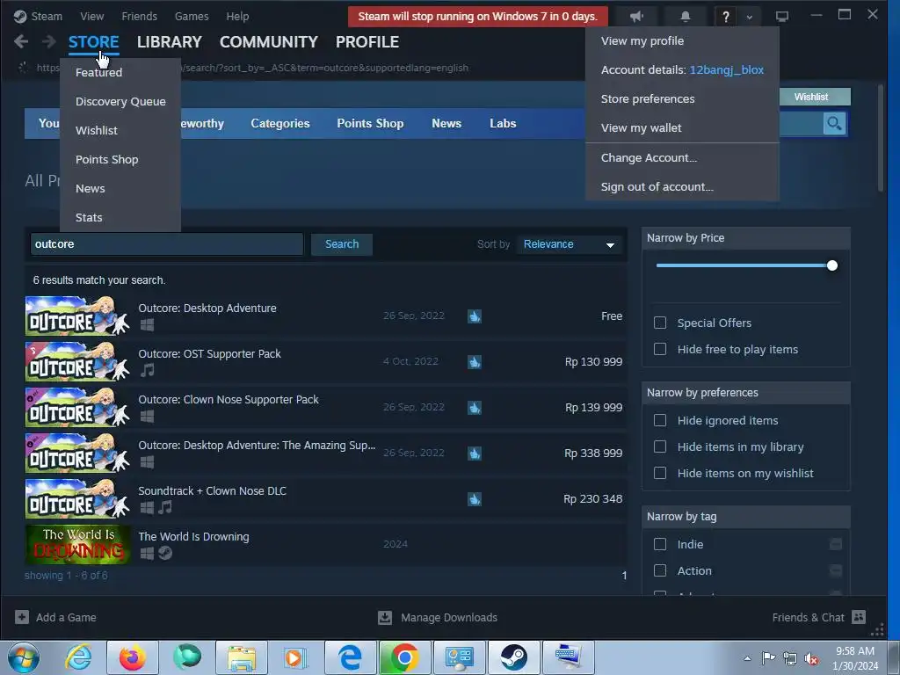
Task: Click the Add a Game plus icon
Action: click(22, 617)
